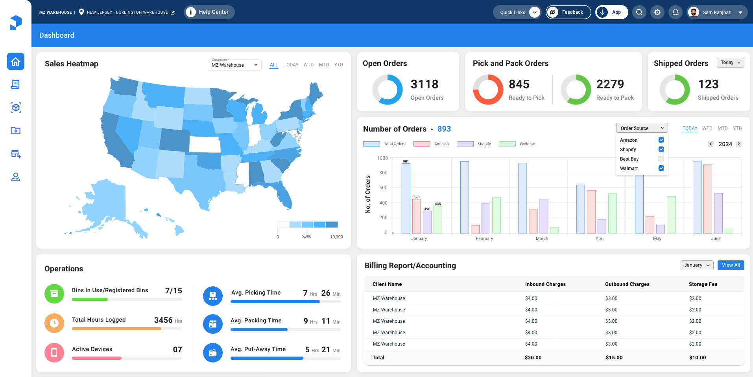Go to next year arrow
The width and height of the screenshot is (753, 377).
point(739,144)
